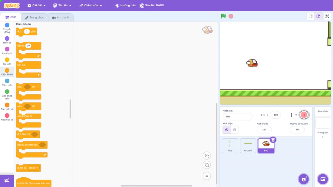Select the Ground sprite

[x=248, y=146]
